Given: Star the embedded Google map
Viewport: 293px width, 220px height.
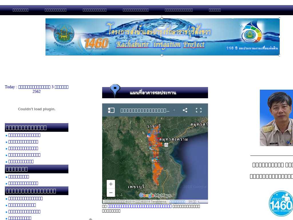Looking at the screenshot, I should [x=174, y=110].
